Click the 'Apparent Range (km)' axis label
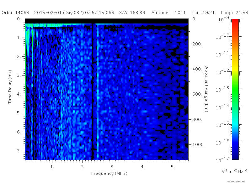The width and height of the screenshot is (251, 188). coord(206,89)
